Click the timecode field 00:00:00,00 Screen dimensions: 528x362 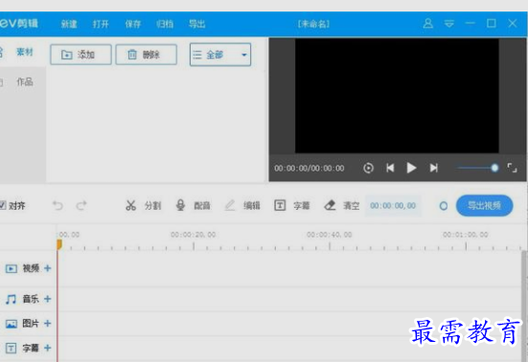click(x=393, y=206)
